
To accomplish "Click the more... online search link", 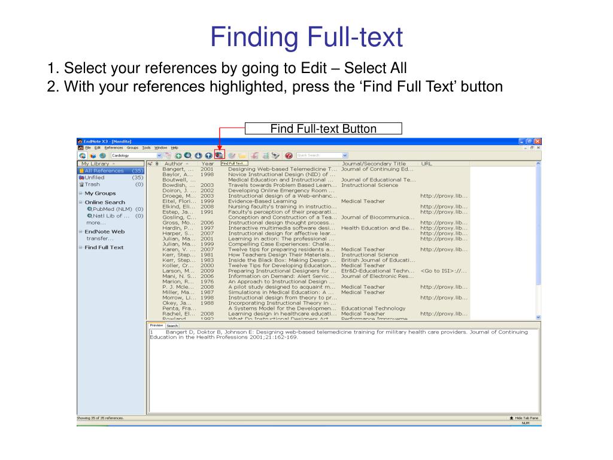I will click(x=96, y=223).
